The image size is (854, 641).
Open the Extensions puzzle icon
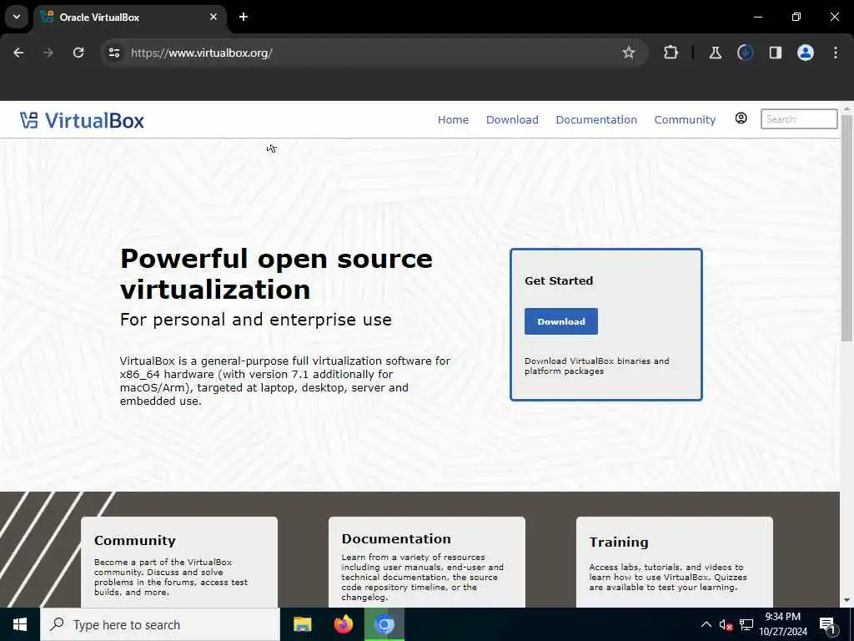(x=671, y=53)
